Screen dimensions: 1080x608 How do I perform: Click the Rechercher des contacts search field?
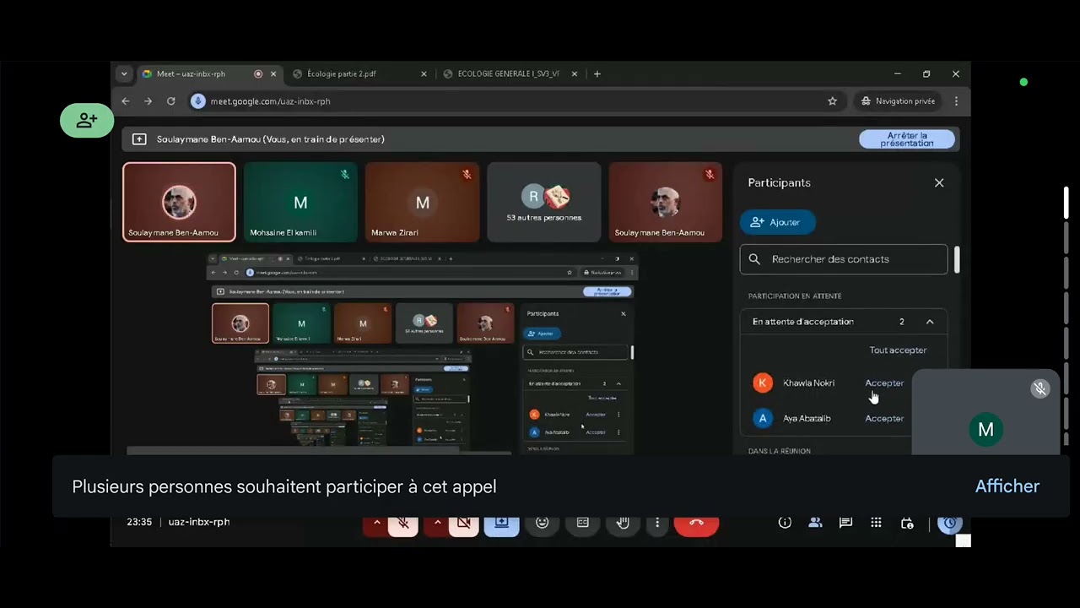click(844, 259)
